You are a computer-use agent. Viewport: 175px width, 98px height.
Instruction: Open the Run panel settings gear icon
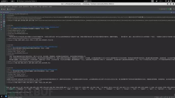171,12
